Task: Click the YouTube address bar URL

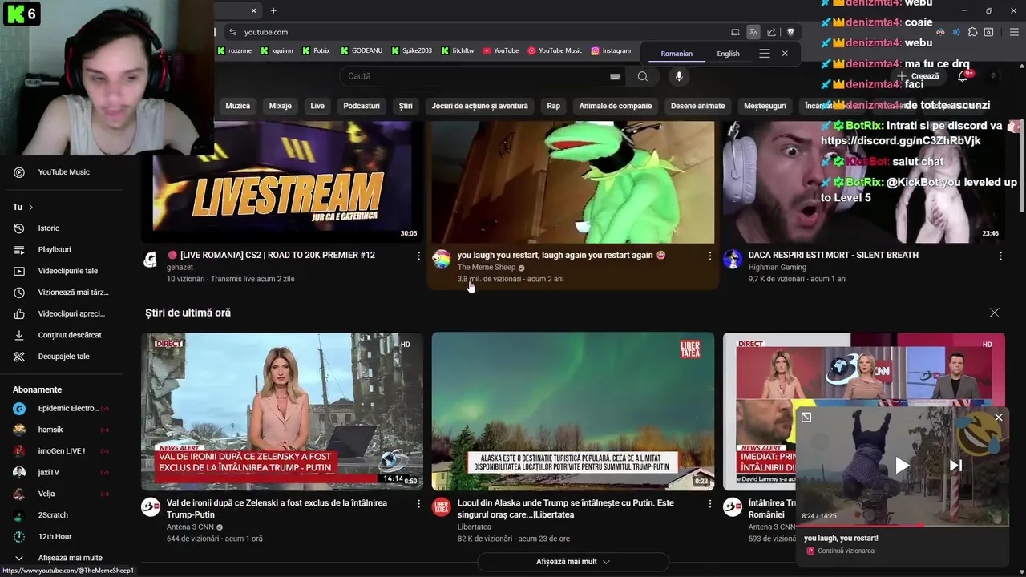Action: 266,32
